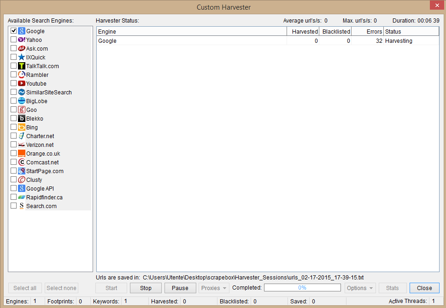Screen dimensions: 446x308
Task: Open the Options dropdown menu
Action: pos(360,288)
